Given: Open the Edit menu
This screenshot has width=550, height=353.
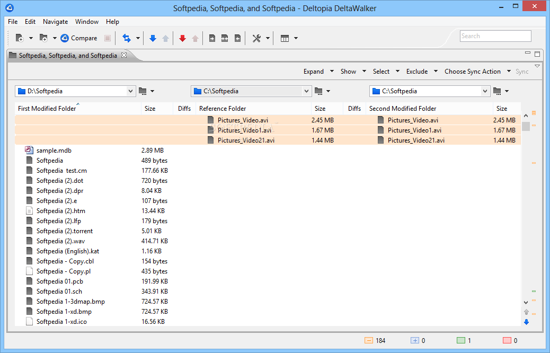Looking at the screenshot, I should pyautogui.click(x=30, y=22).
